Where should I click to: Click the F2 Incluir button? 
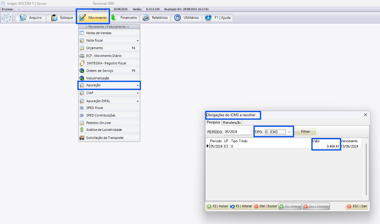point(218,206)
